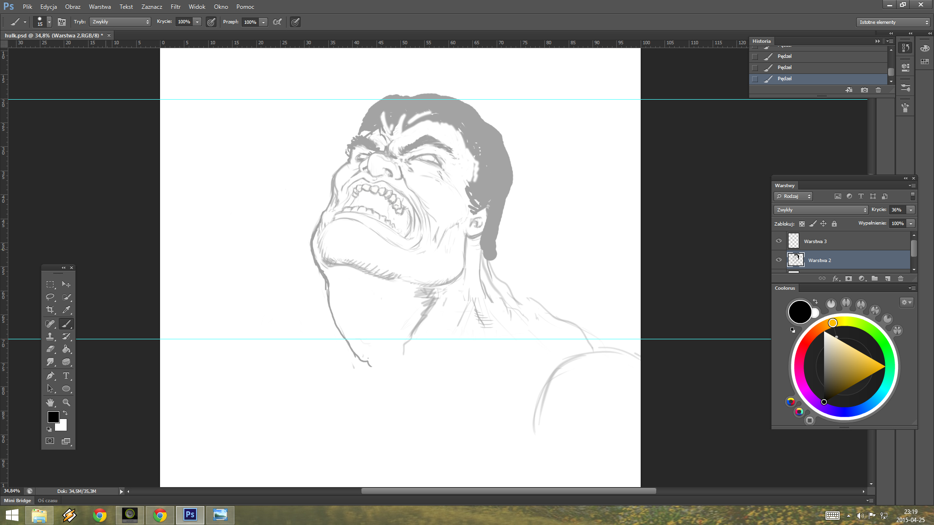Open Przepł flow slider arrow
This screenshot has height=525, width=934.
point(264,22)
